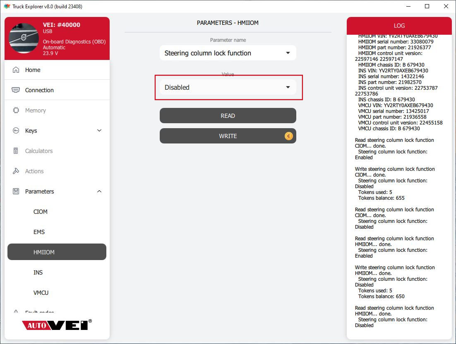Open the Memory menu item

[x=57, y=110]
